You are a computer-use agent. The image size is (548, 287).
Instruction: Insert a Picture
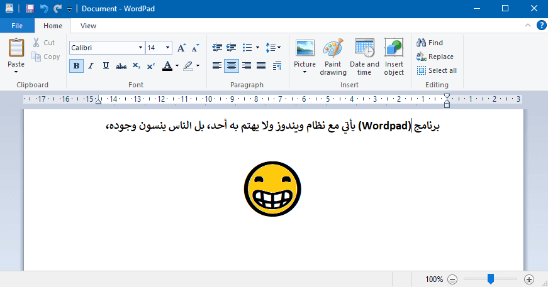tap(305, 49)
